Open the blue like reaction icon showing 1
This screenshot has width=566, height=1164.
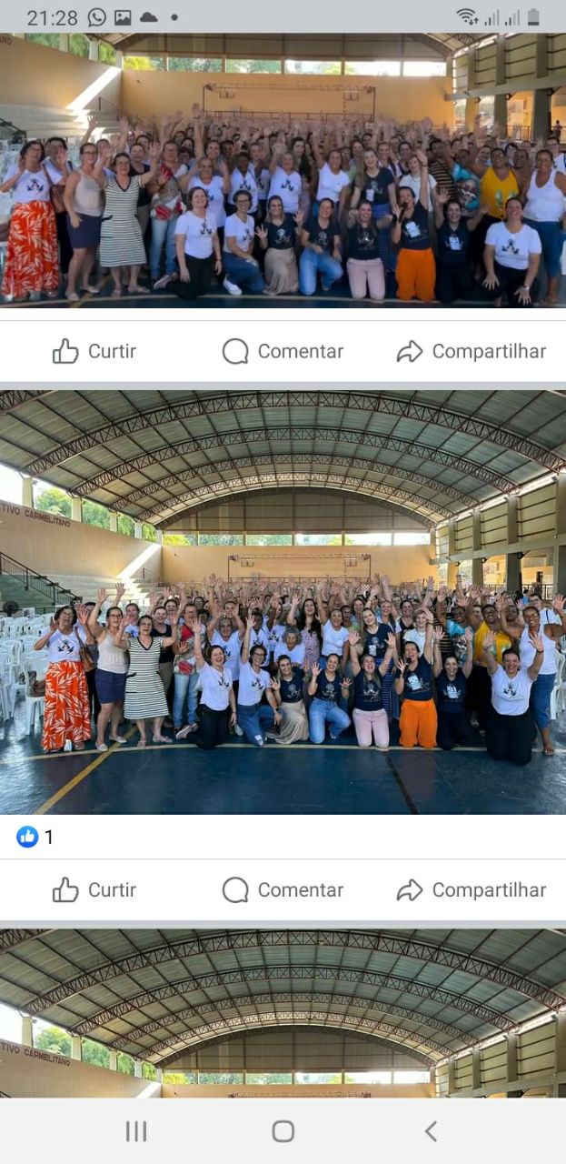click(27, 837)
